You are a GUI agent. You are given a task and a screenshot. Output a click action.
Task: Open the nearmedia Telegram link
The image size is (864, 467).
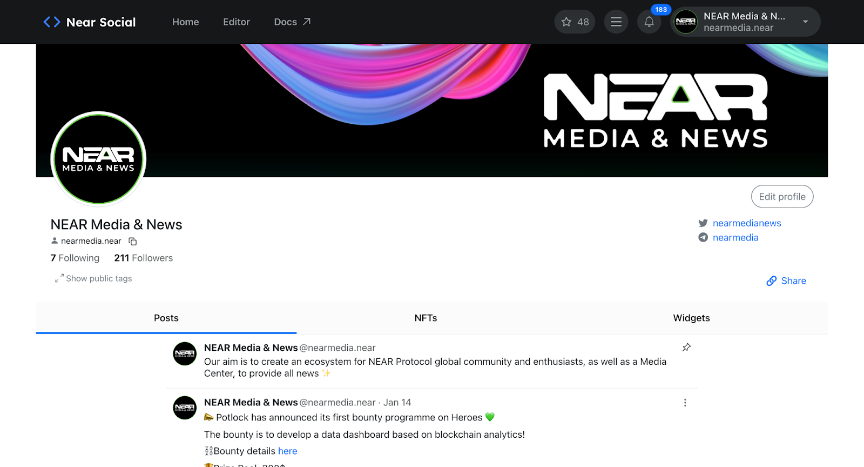[x=735, y=238]
